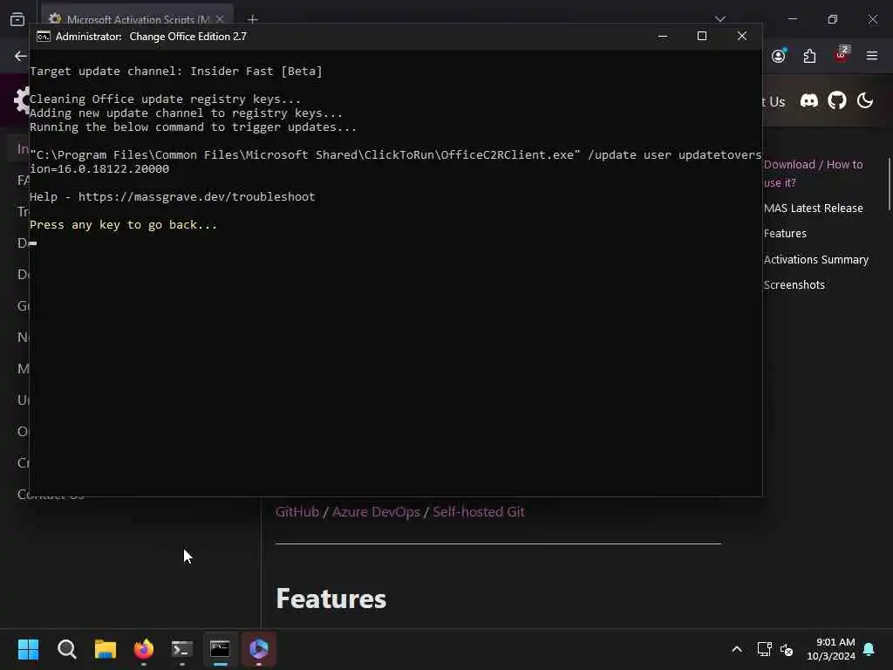Close the Change Office Edition console window

click(741, 36)
